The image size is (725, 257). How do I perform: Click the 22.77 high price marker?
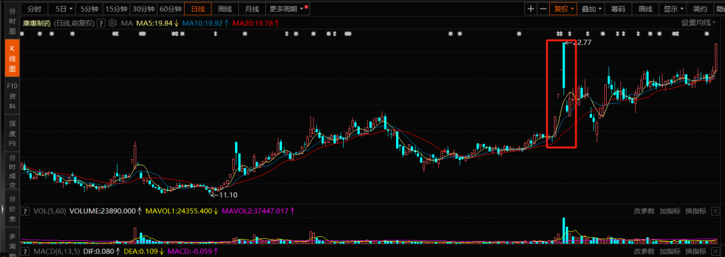pos(581,42)
